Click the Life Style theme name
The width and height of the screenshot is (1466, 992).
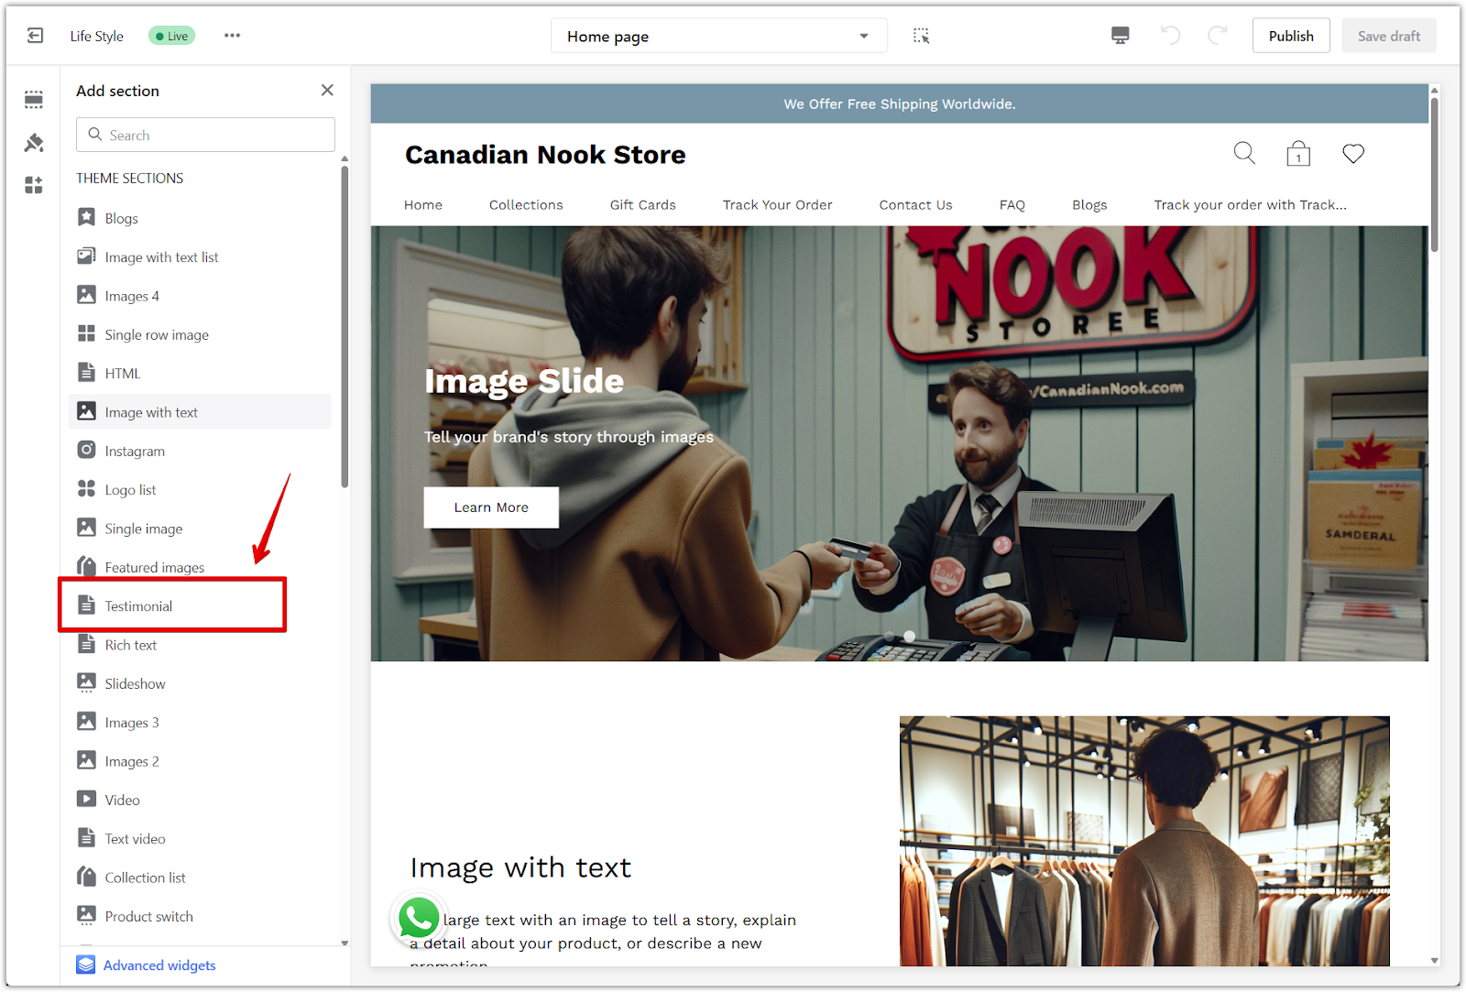pyautogui.click(x=96, y=36)
